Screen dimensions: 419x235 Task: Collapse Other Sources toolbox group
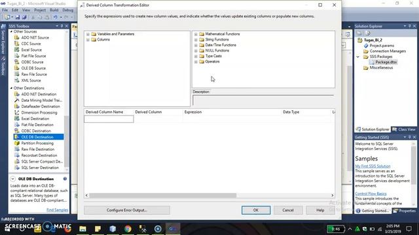[12, 31]
